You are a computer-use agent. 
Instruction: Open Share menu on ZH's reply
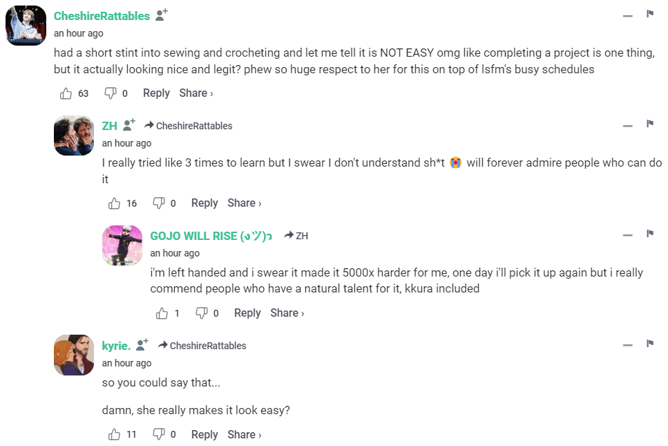tap(245, 203)
